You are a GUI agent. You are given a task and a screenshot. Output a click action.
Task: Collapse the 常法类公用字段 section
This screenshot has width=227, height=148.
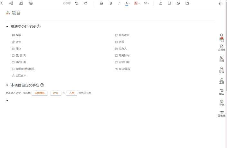click(7, 26)
